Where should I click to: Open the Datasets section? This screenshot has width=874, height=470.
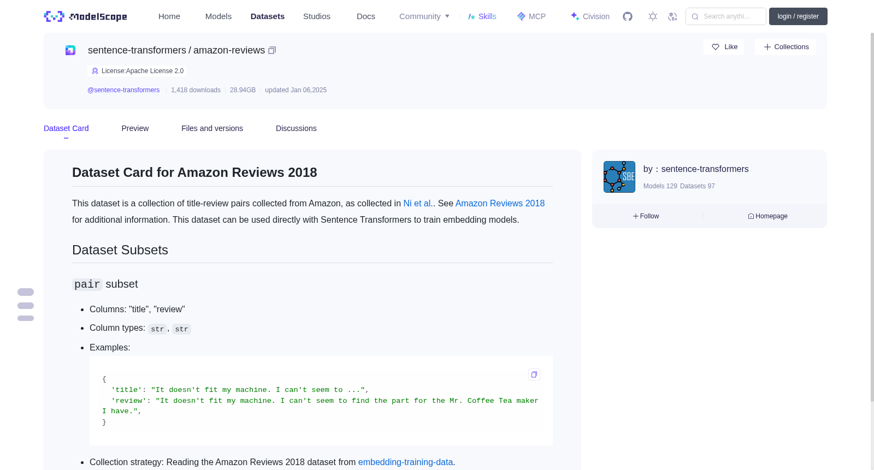[268, 16]
